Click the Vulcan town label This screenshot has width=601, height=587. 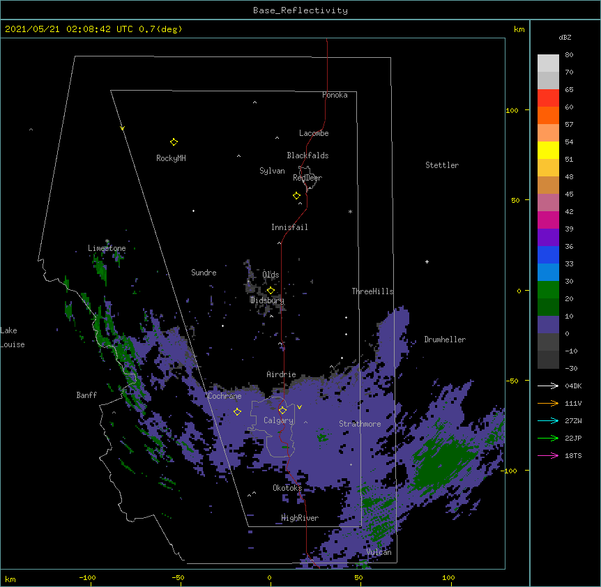click(x=379, y=552)
